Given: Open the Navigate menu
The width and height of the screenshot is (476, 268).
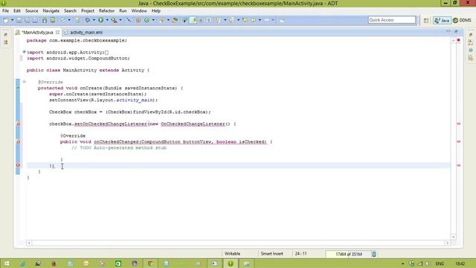Looking at the screenshot, I should 51,10.
